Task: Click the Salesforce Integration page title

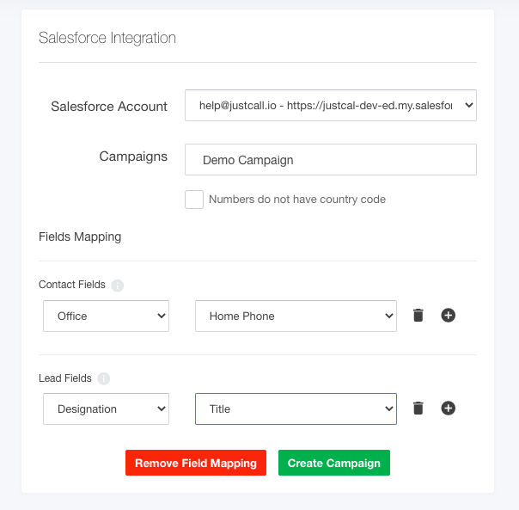Action: [107, 38]
